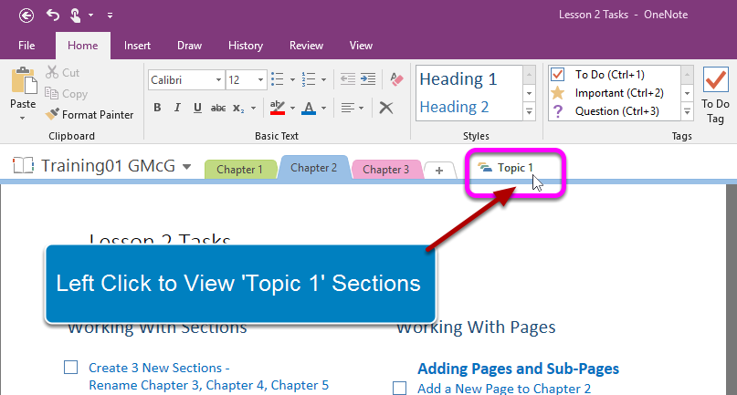Screen dimensions: 737x395
Task: Toggle italic formatting
Action: click(x=177, y=108)
